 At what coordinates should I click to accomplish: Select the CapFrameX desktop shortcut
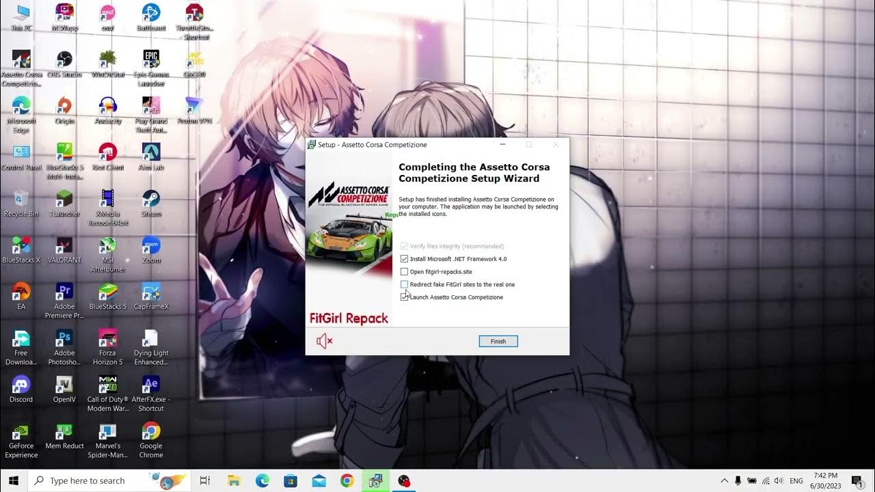pos(151,297)
